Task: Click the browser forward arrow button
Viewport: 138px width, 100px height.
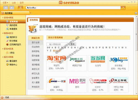Action: pos(12,8)
